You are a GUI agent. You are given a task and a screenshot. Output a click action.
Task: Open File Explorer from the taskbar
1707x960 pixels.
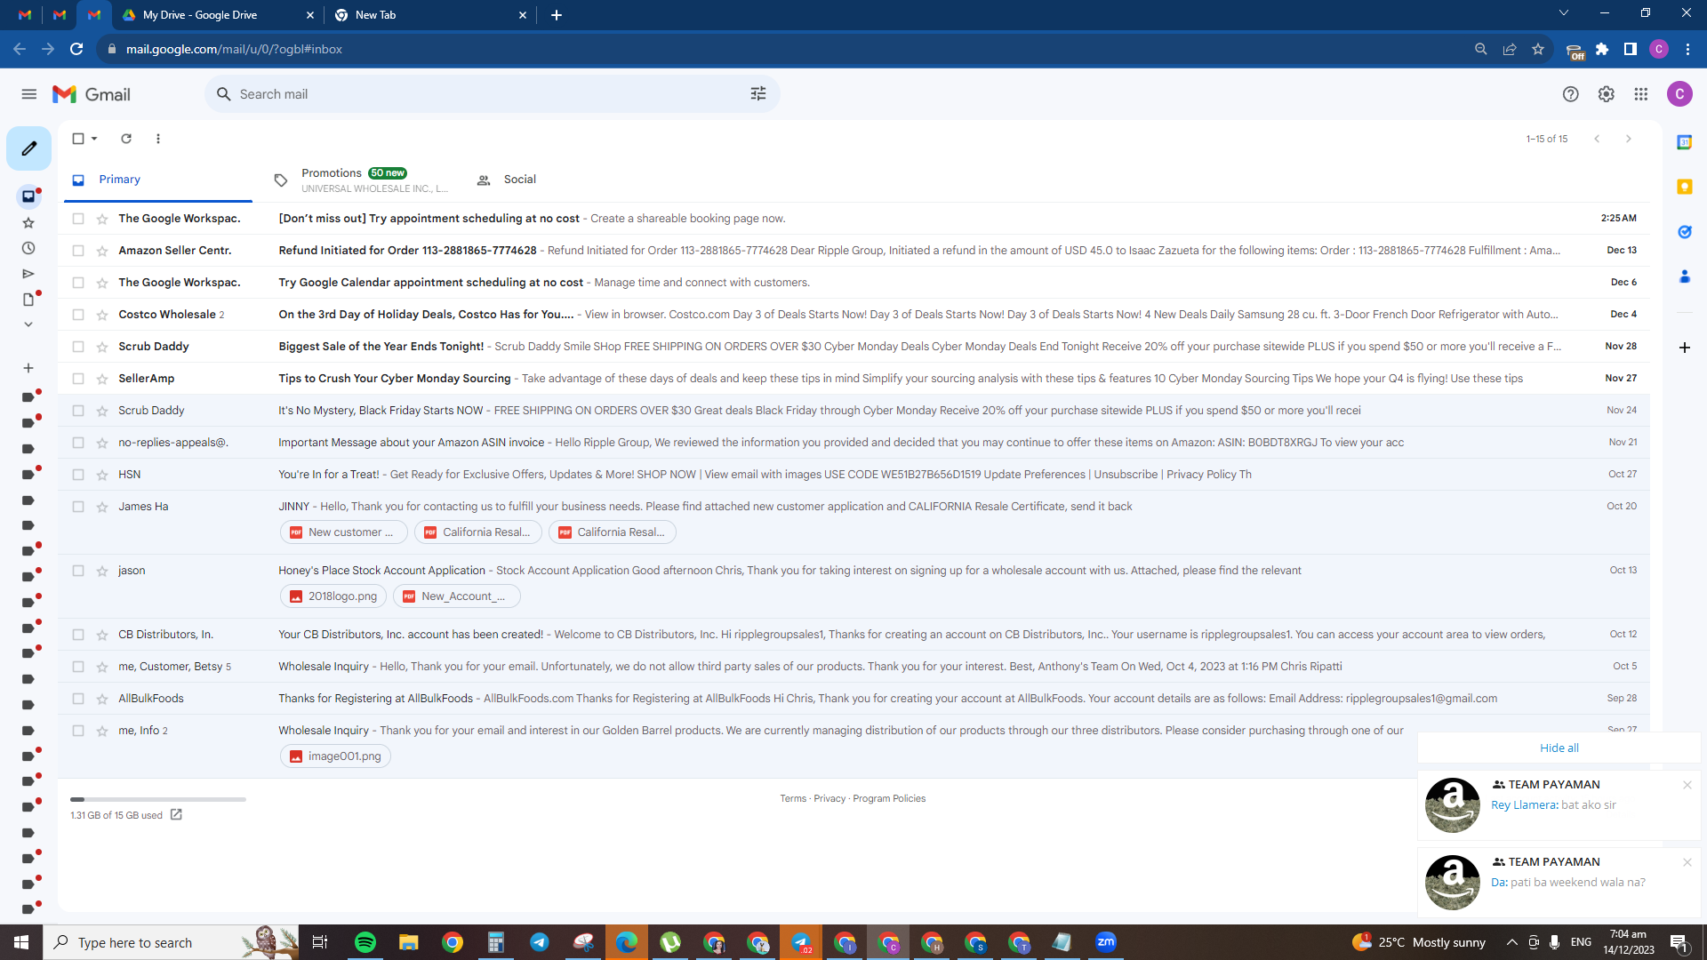tap(409, 942)
